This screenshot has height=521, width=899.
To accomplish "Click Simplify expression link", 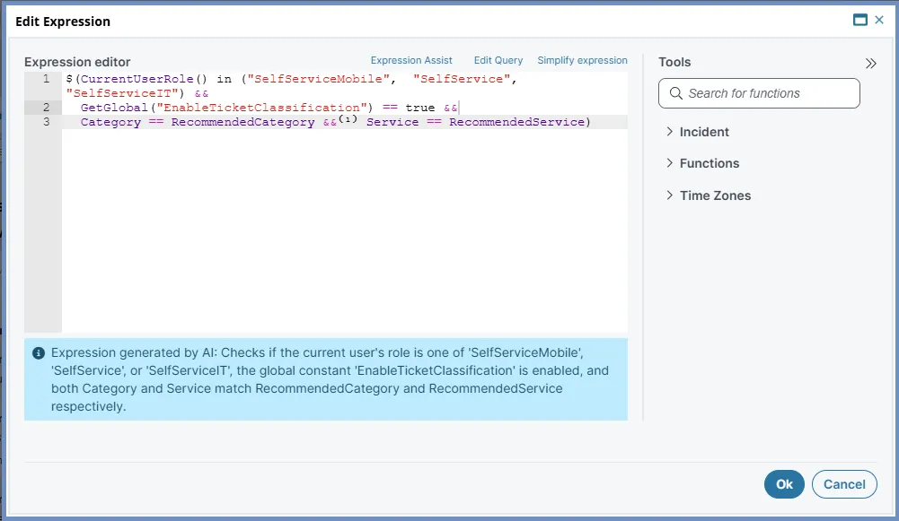I will (582, 60).
